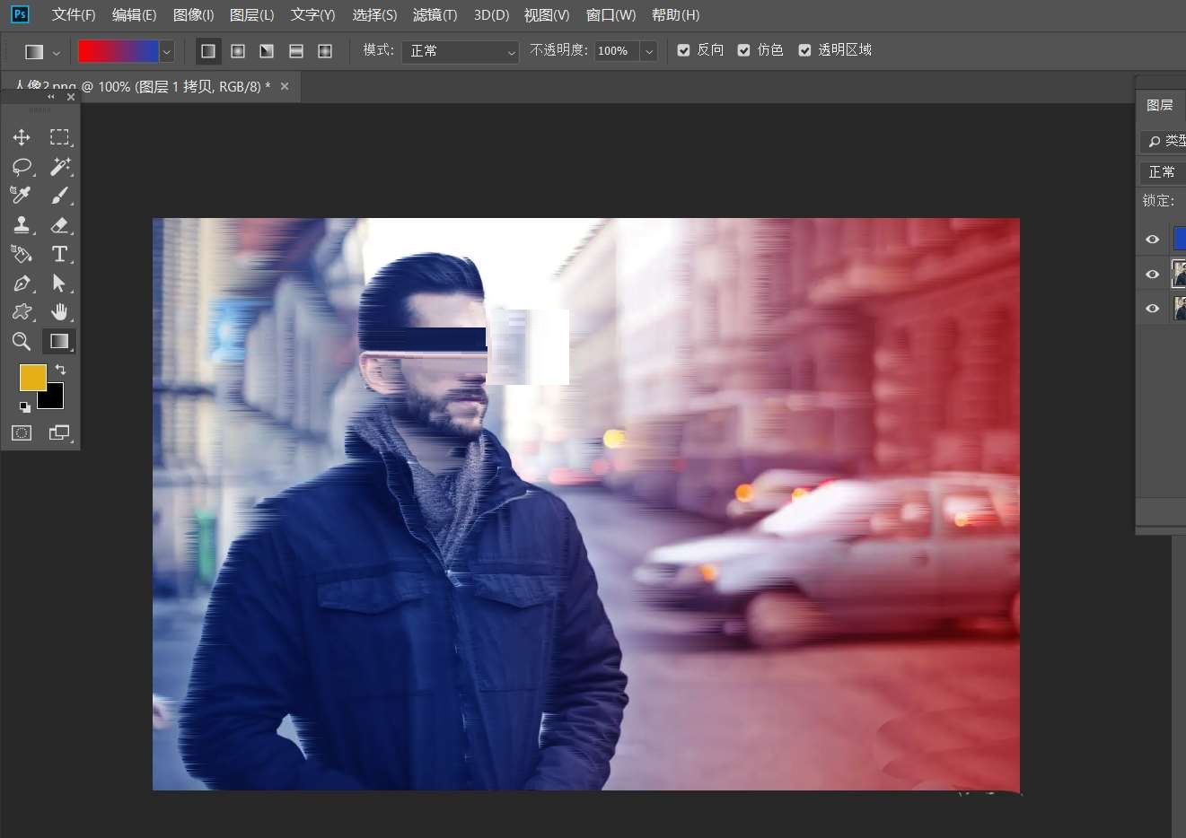Toggle the 仿色 (Dither) checkbox
This screenshot has width=1186, height=838.
[744, 50]
